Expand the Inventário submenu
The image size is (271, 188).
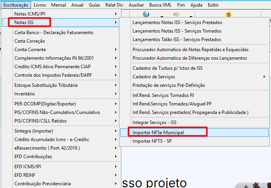tap(60, 94)
